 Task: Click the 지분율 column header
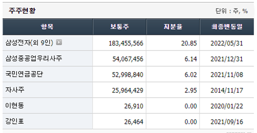click(x=173, y=27)
